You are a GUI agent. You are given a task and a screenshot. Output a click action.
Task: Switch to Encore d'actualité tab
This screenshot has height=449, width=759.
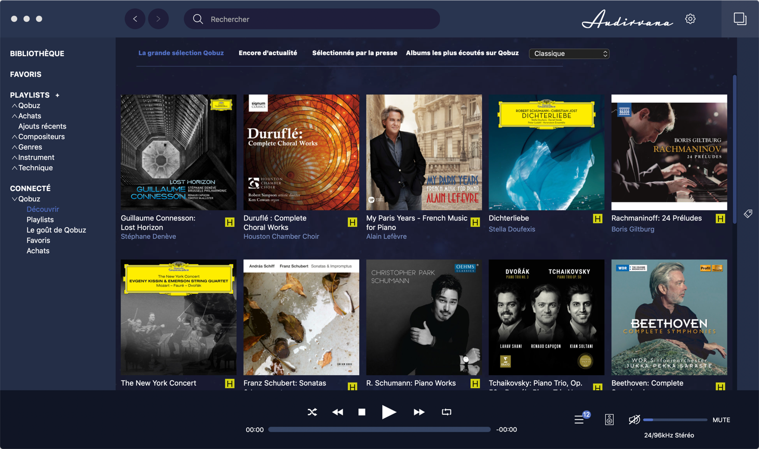(x=268, y=53)
